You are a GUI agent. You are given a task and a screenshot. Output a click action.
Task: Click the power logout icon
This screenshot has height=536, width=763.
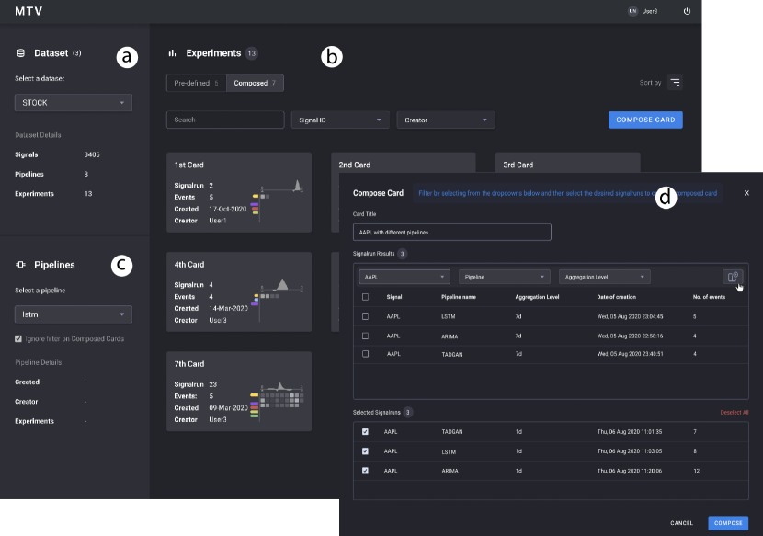pos(687,11)
